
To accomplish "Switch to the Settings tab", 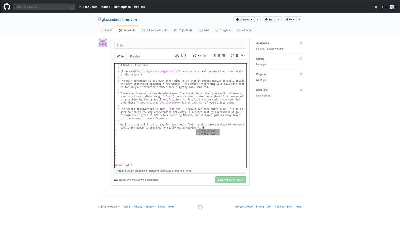I will [244, 30].
